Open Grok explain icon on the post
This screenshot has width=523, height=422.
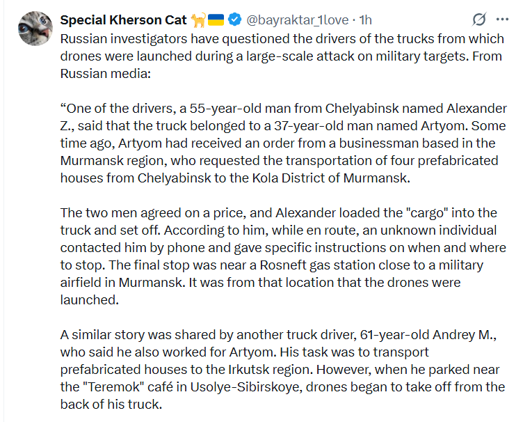point(479,19)
